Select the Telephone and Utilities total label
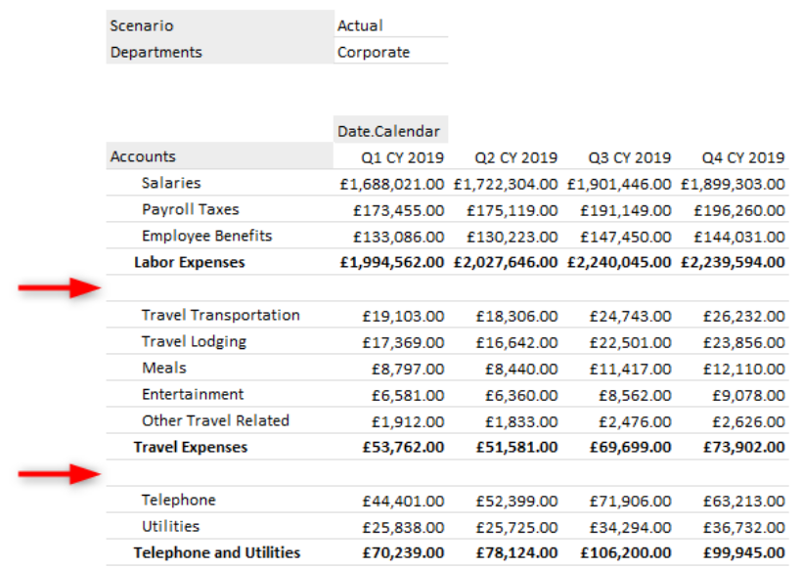802x569 pixels. coord(217,552)
